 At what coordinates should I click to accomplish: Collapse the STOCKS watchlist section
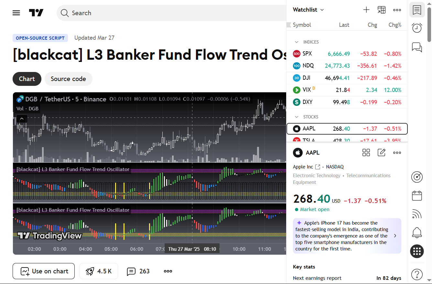click(x=297, y=117)
